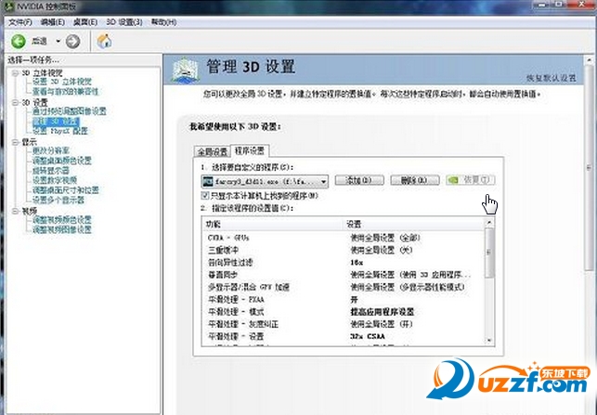Click the main page vertical scrollbar thumb

tap(589, 167)
